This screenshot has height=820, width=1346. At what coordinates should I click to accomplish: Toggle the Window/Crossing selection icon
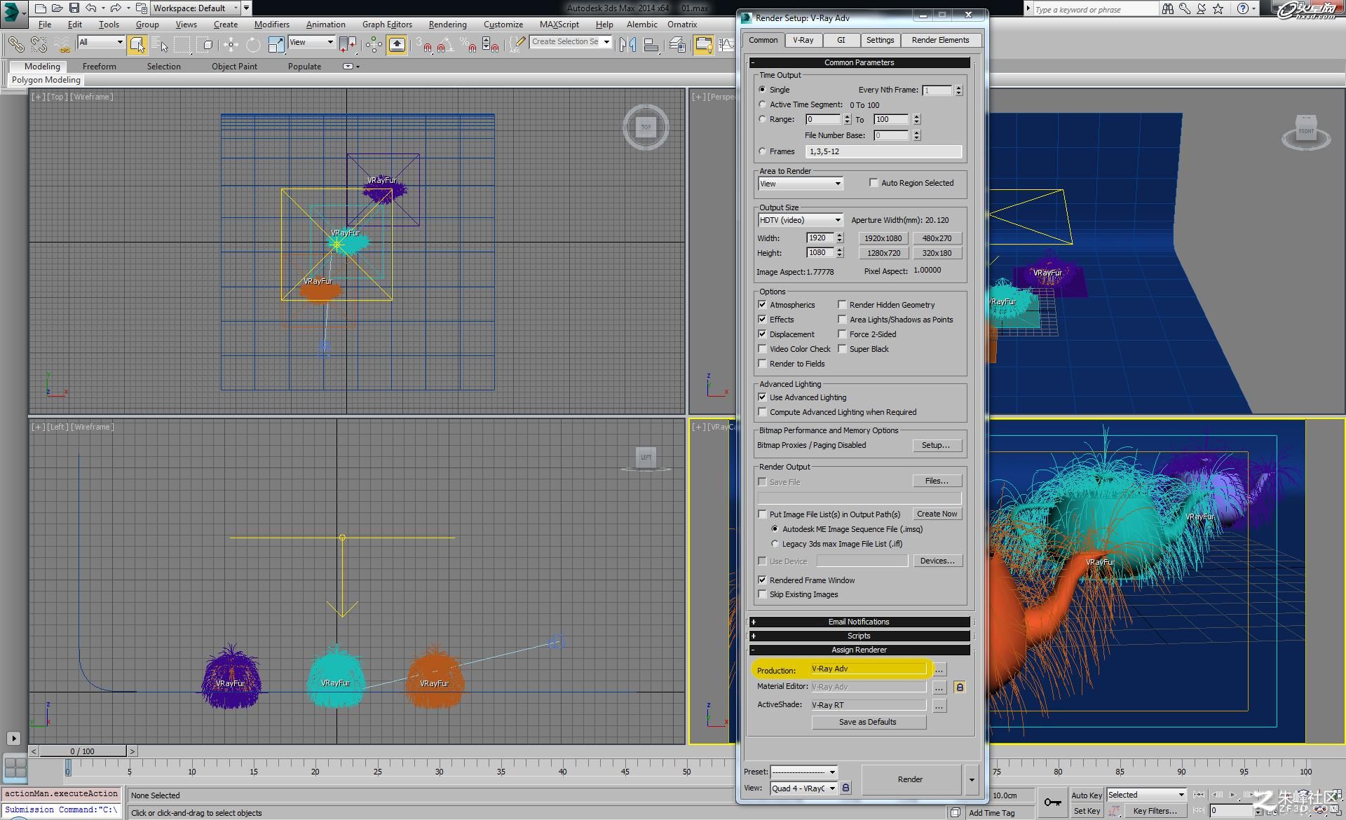[206, 45]
